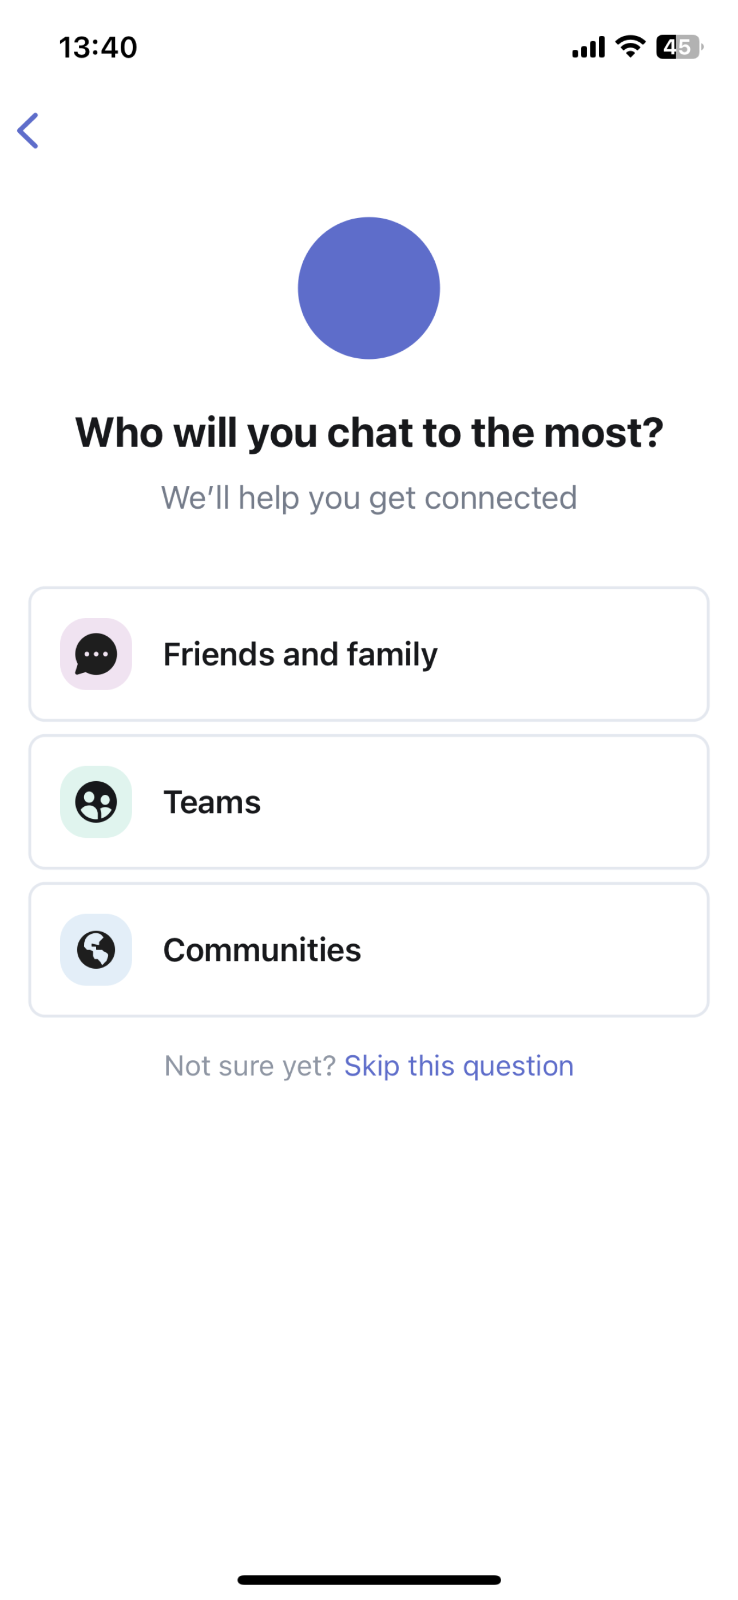Skip this question via the link
Image resolution: width=738 pixels, height=1600 pixels.
pos(459,1066)
